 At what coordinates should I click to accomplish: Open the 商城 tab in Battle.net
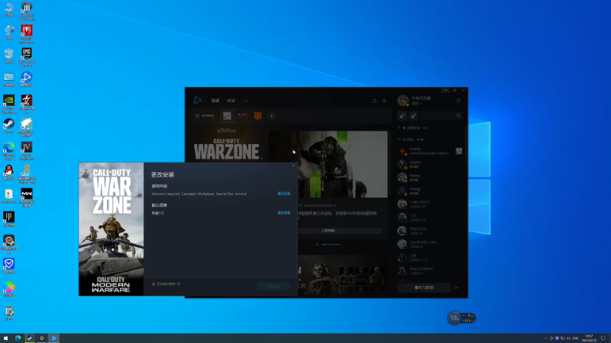point(231,101)
